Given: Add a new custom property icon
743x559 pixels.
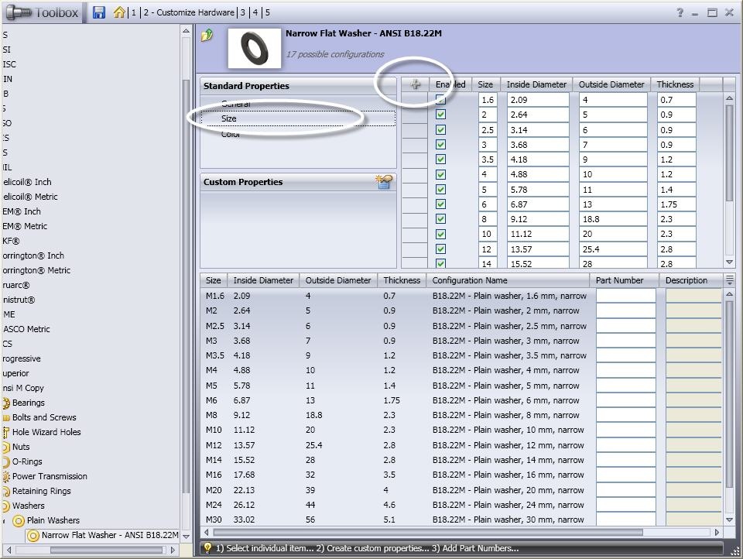Looking at the screenshot, I should click(x=384, y=182).
